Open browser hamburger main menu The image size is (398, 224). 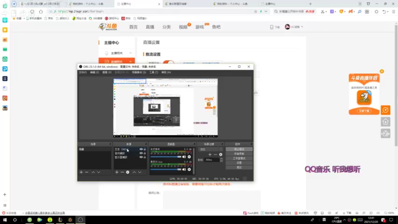pos(394,11)
